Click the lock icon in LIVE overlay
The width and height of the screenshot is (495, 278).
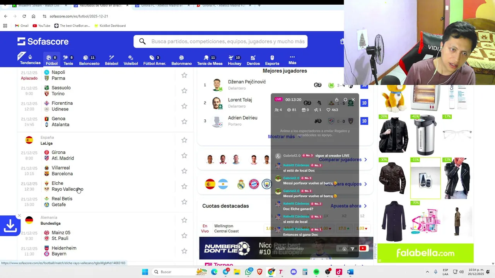(336, 100)
